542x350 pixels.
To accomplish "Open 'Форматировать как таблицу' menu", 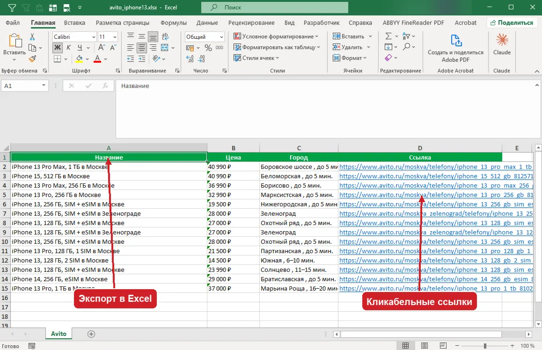I will (x=277, y=47).
